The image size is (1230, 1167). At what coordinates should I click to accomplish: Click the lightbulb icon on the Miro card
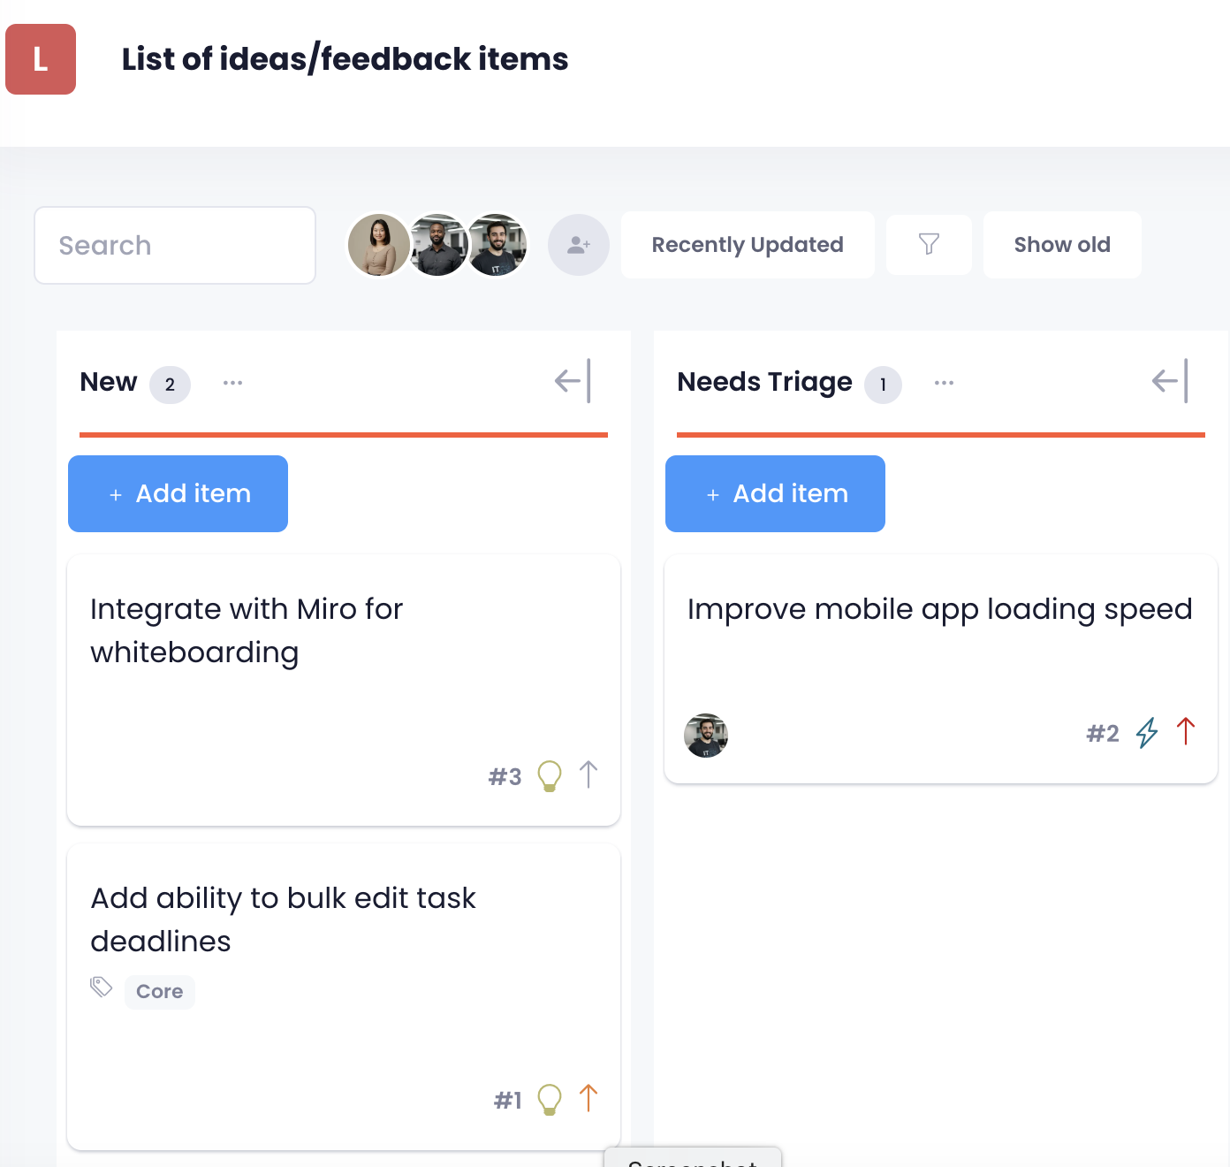click(550, 774)
